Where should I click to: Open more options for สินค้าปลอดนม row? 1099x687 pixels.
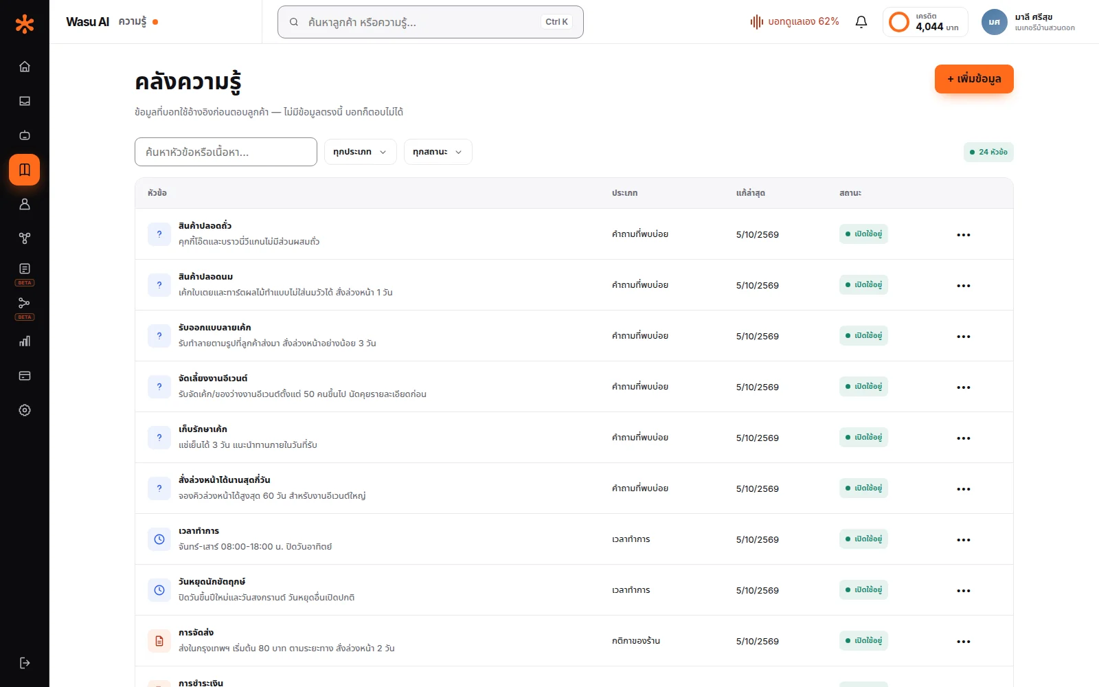tap(964, 286)
